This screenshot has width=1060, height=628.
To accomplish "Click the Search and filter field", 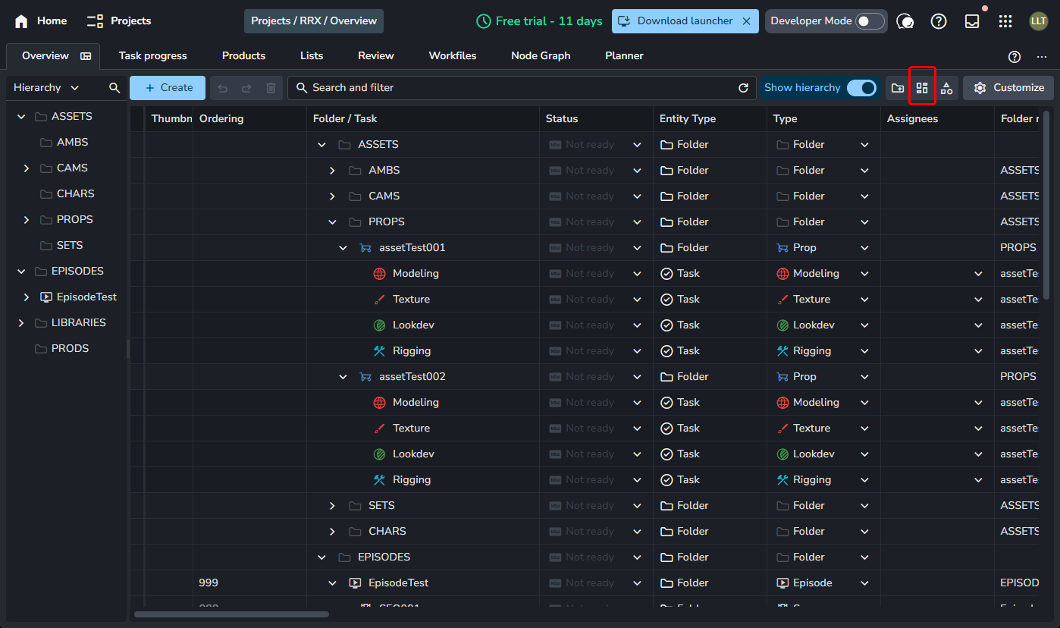I will [516, 88].
